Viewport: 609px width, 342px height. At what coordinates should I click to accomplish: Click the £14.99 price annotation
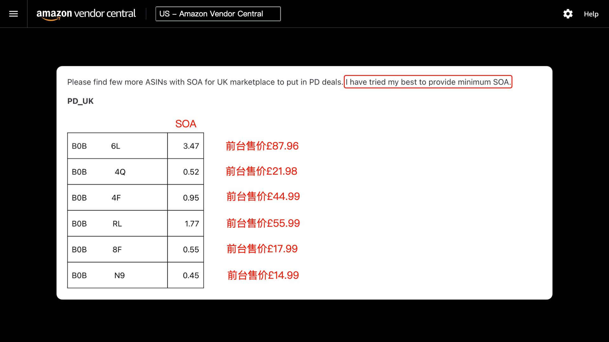[263, 275]
